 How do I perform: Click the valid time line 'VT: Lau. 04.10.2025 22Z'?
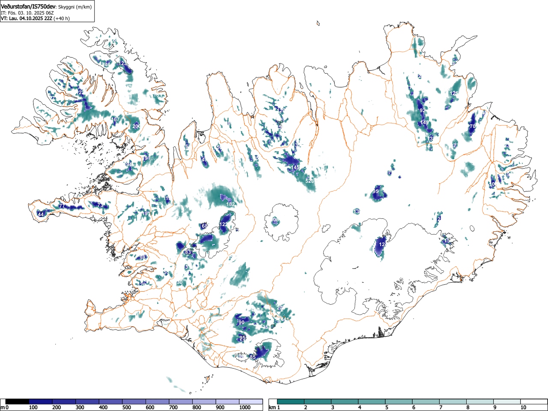pyautogui.click(x=27, y=18)
